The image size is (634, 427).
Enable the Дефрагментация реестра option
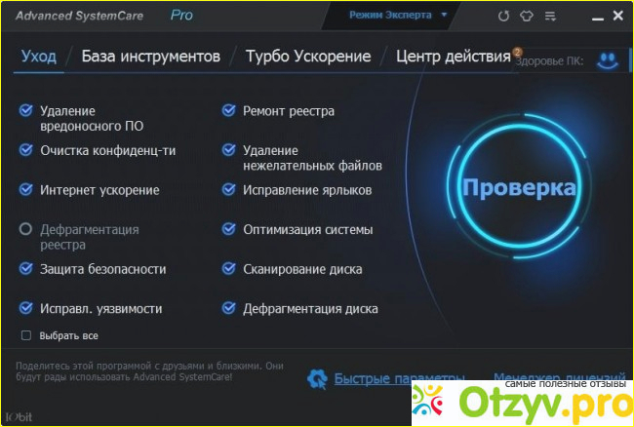point(26,229)
